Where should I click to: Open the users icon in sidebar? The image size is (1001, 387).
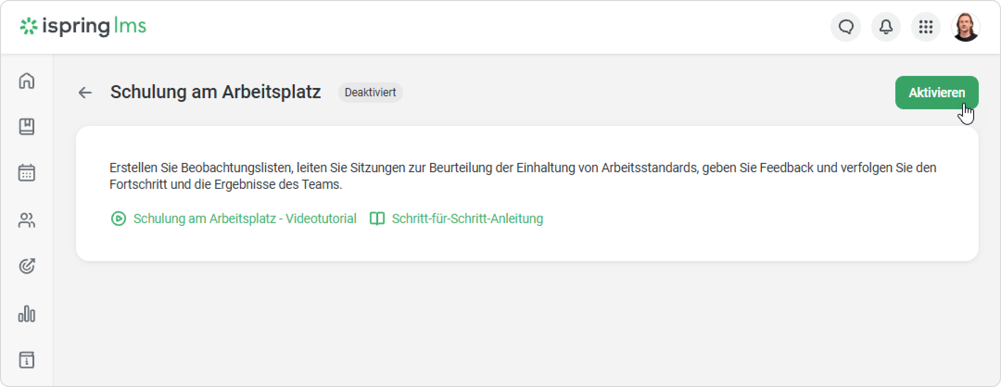(x=27, y=220)
